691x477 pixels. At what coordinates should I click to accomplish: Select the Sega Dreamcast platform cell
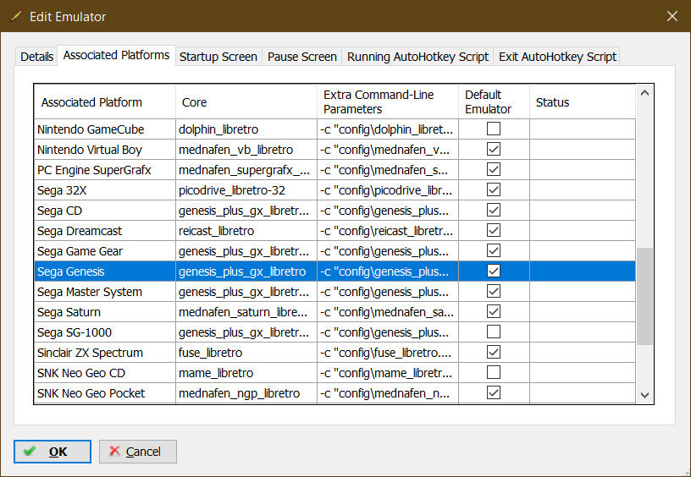(105, 231)
